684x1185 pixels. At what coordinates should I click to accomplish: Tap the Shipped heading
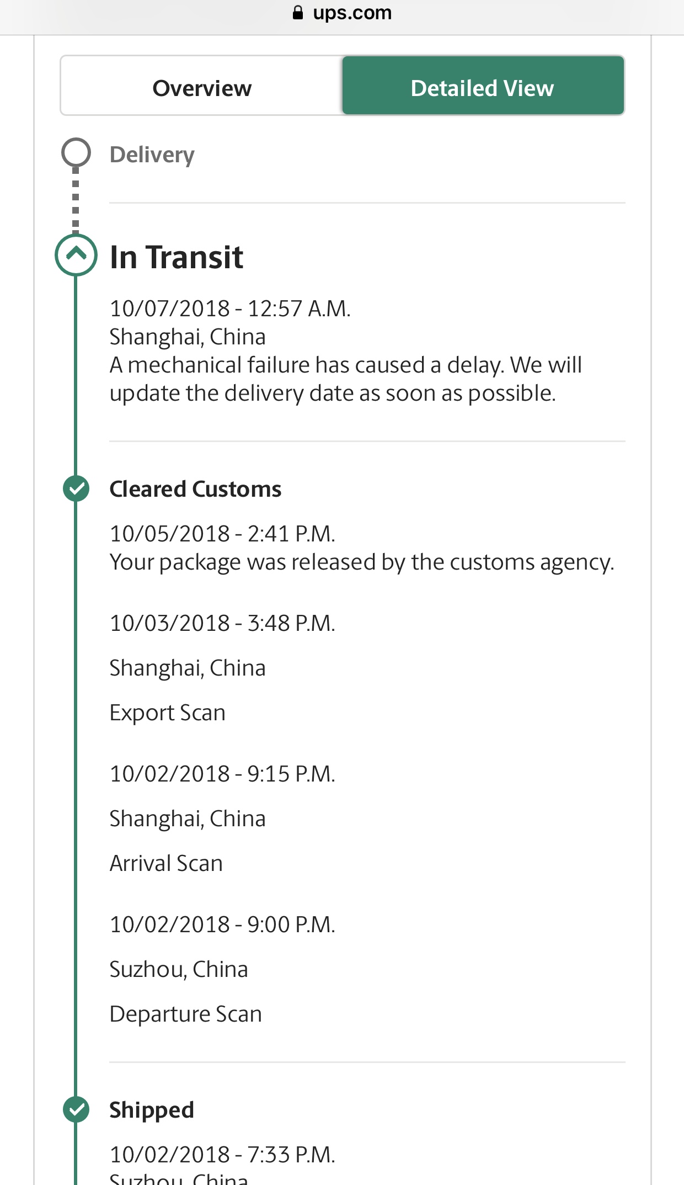point(152,1110)
